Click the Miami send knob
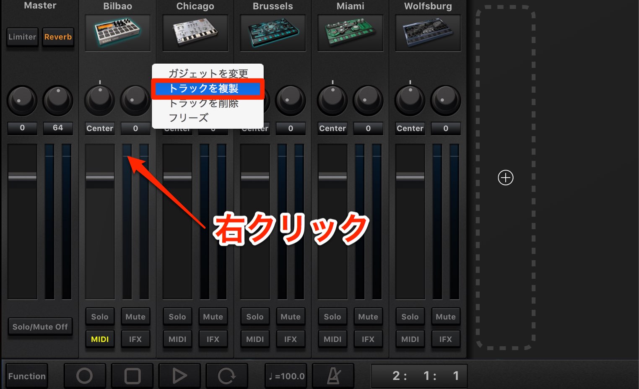The width and height of the screenshot is (639, 389). pyautogui.click(x=368, y=101)
